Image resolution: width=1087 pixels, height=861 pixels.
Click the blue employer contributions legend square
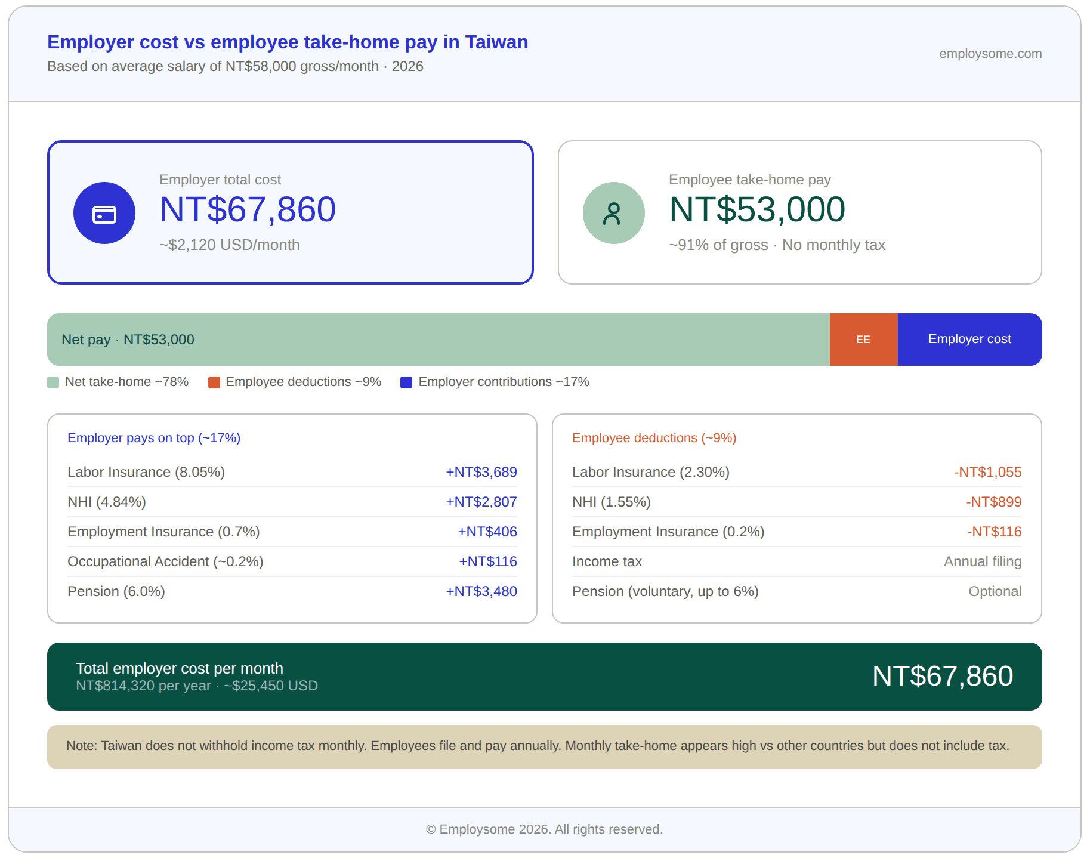pos(406,382)
